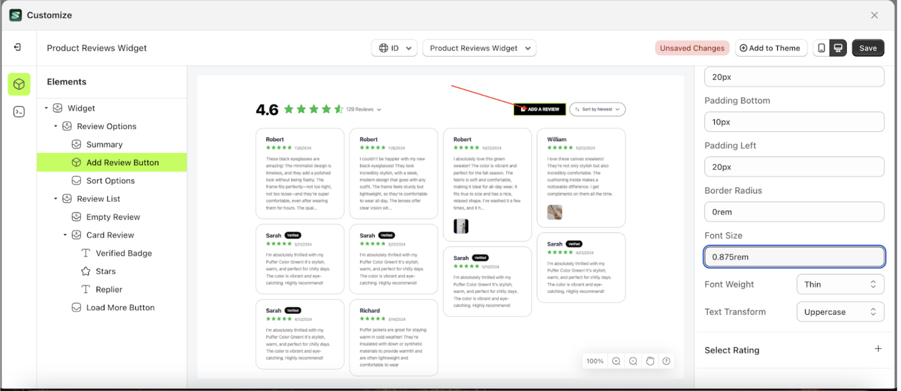901x391 pixels.
Task: Click the zoom out magnifier icon
Action: [x=633, y=361]
